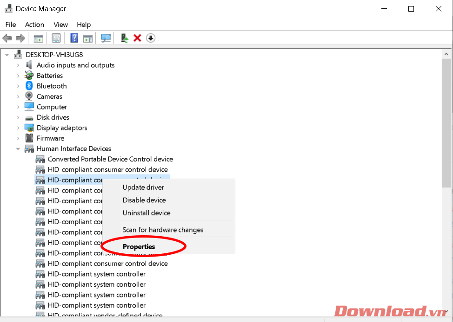Expand the Disk drives category

point(18,117)
